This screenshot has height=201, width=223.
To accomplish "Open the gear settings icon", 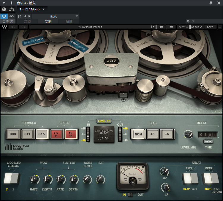I will click(x=188, y=21).
